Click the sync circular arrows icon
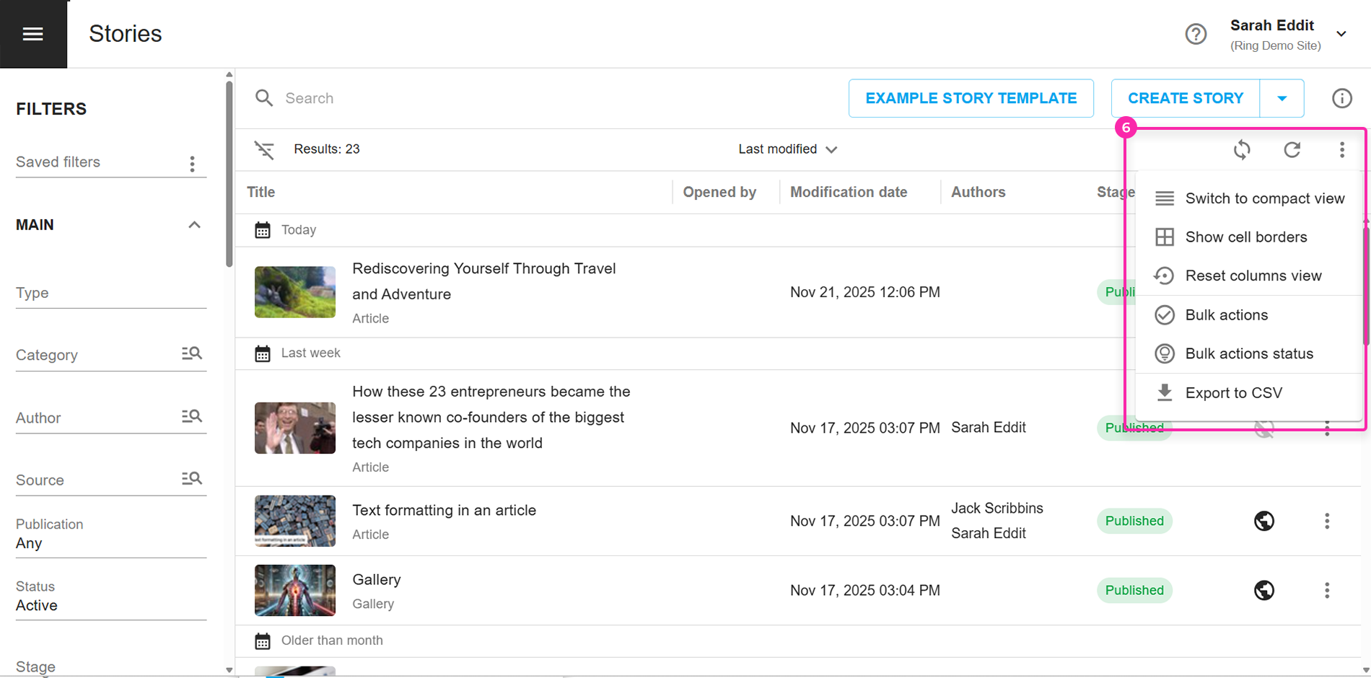1371x678 pixels. pos(1242,149)
